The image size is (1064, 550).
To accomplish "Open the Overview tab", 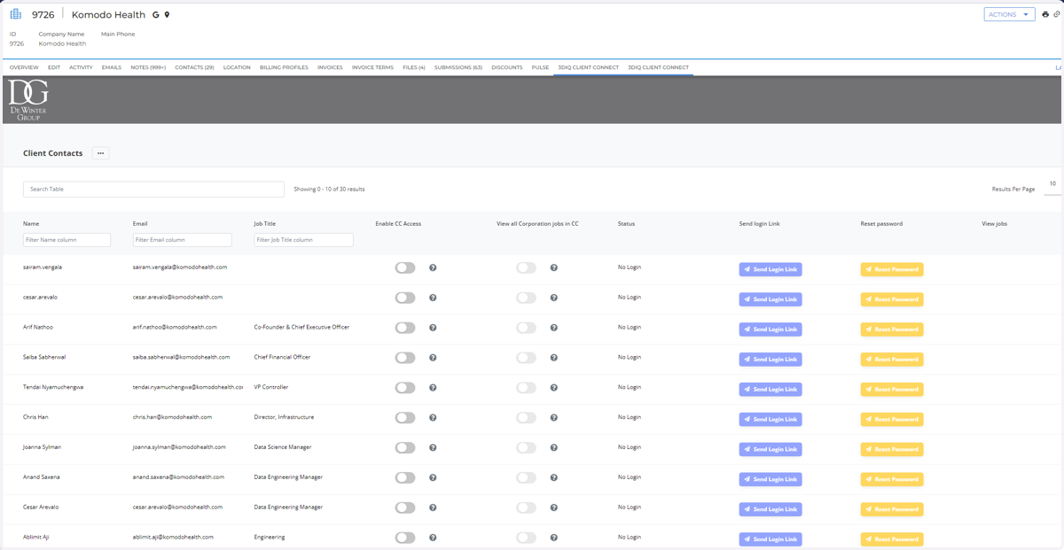I will point(24,67).
